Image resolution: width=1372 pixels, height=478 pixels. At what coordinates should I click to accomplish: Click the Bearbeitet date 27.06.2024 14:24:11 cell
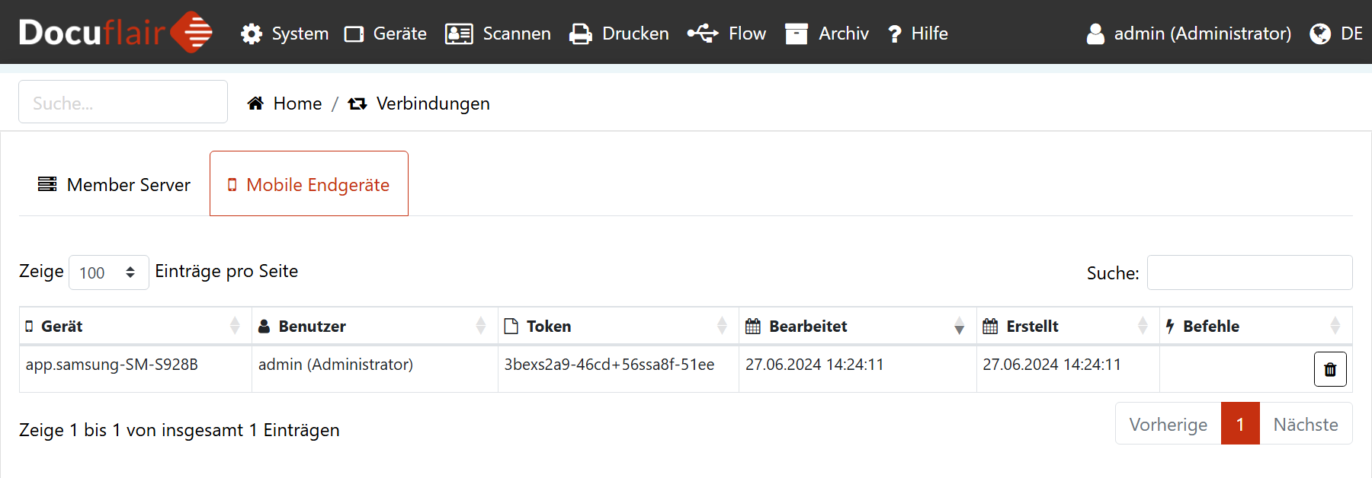point(858,369)
